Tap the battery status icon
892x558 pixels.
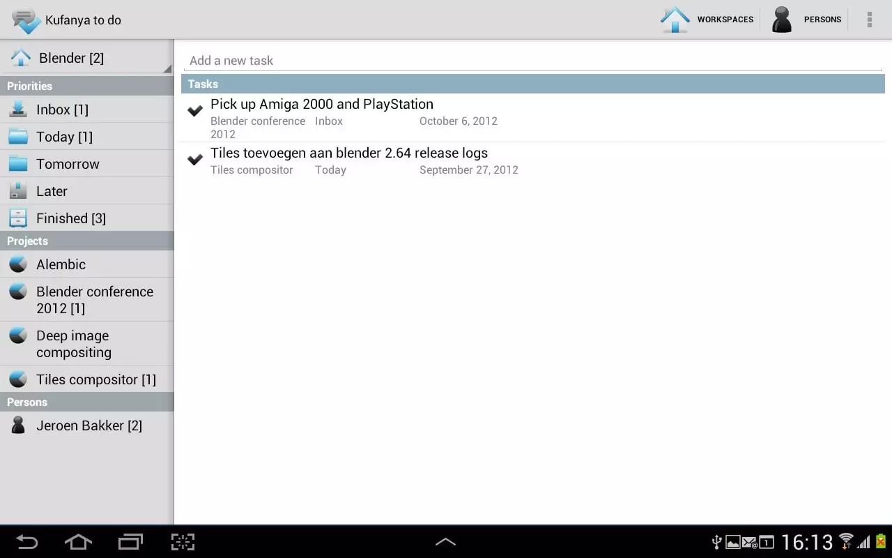pos(881,542)
